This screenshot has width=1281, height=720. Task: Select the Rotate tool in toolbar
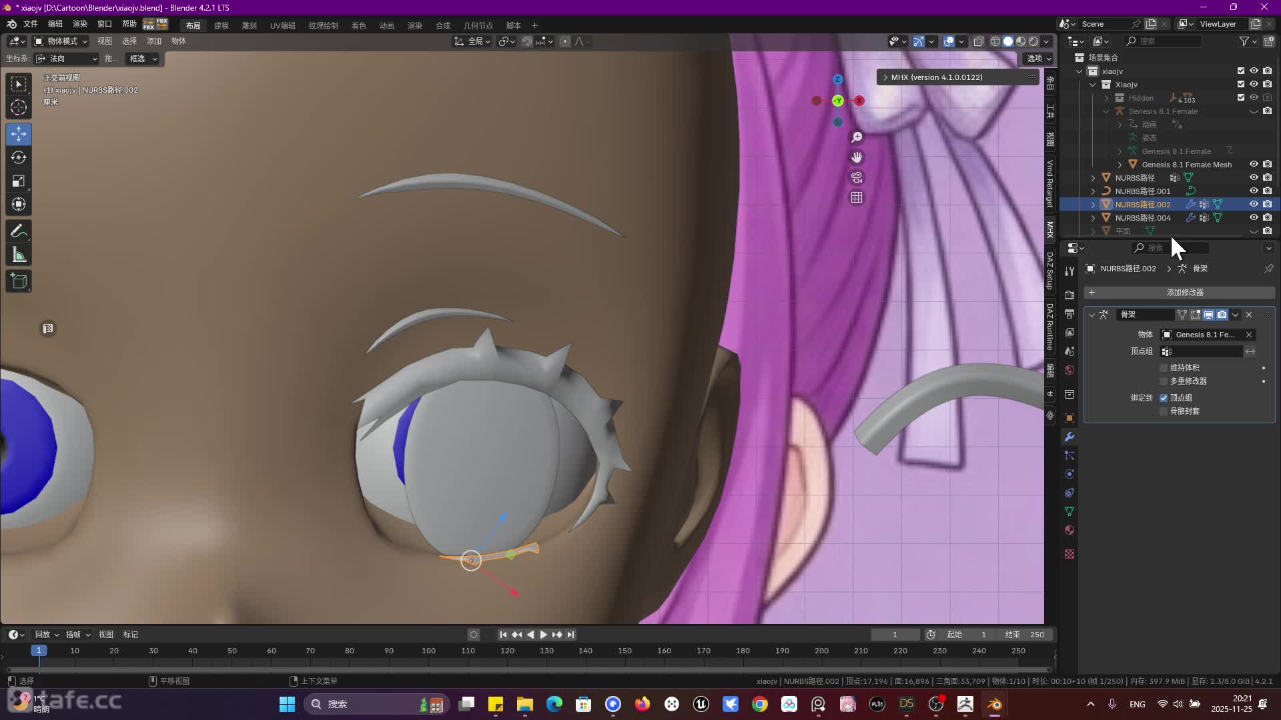click(x=19, y=158)
